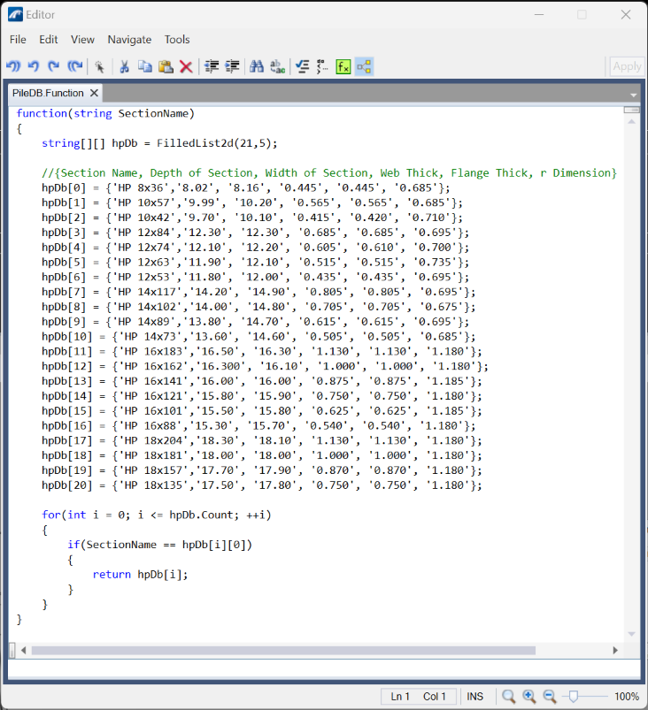Viewport: 648px width, 710px height.
Task: Click the horizontal scroll left arrow
Action: (23, 651)
